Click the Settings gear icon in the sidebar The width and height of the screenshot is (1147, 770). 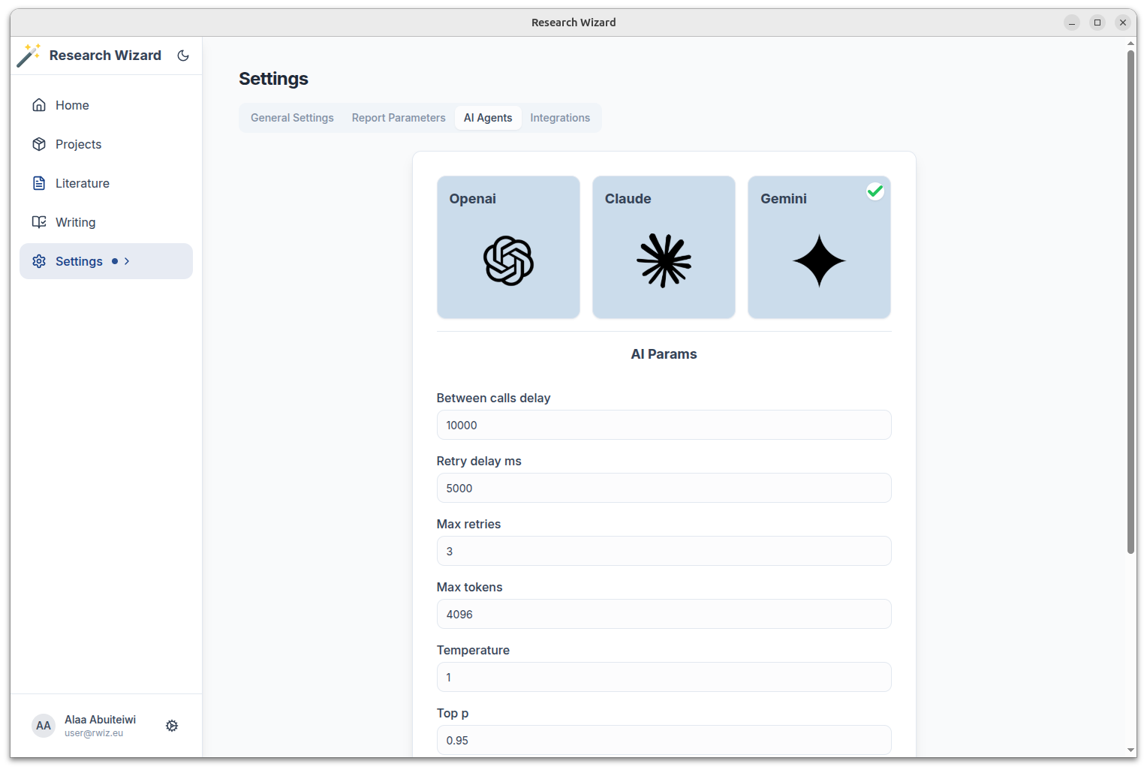click(x=39, y=261)
